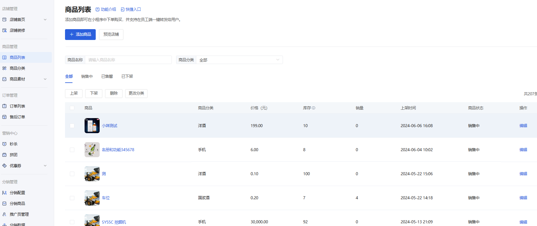Viewport: 537px width, 226px height.
Task: Click the 推广员管理 sidebar icon
Action: click(5, 214)
